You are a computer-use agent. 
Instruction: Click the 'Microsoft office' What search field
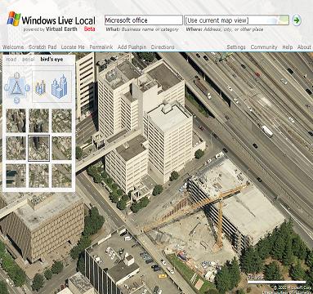click(144, 20)
